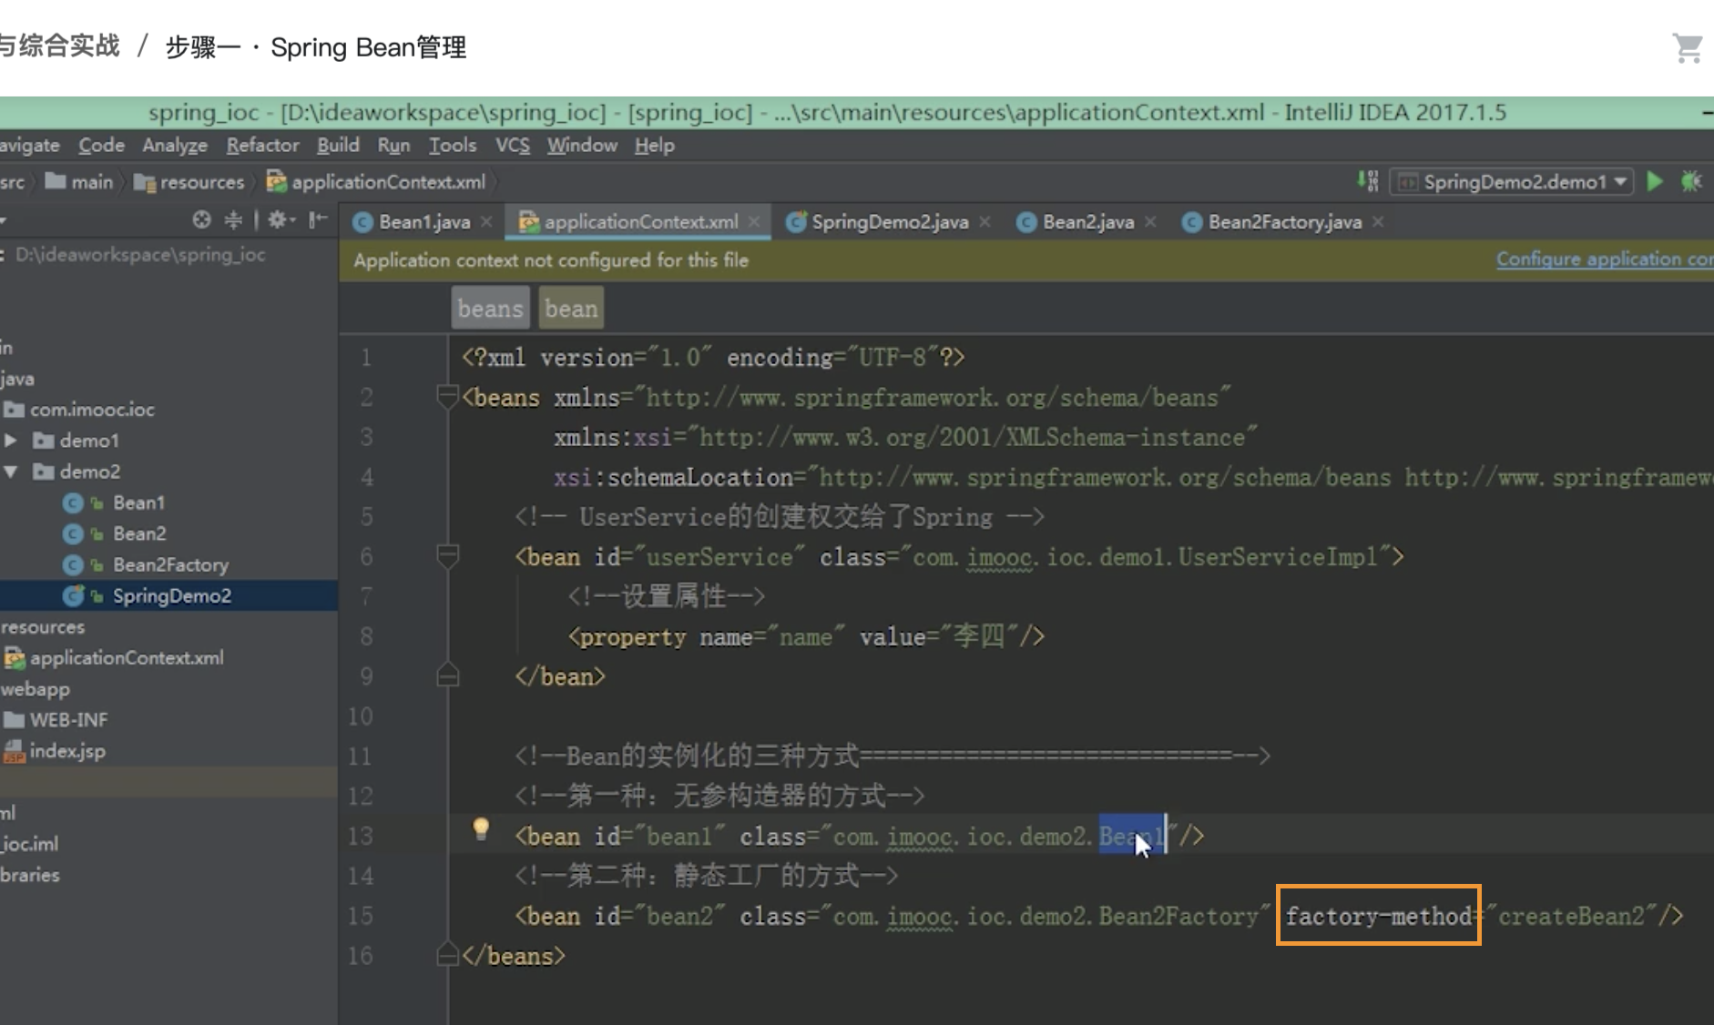Screen dimensions: 1714x1025
Task: Click the beans breadcrumb
Action: coord(490,309)
